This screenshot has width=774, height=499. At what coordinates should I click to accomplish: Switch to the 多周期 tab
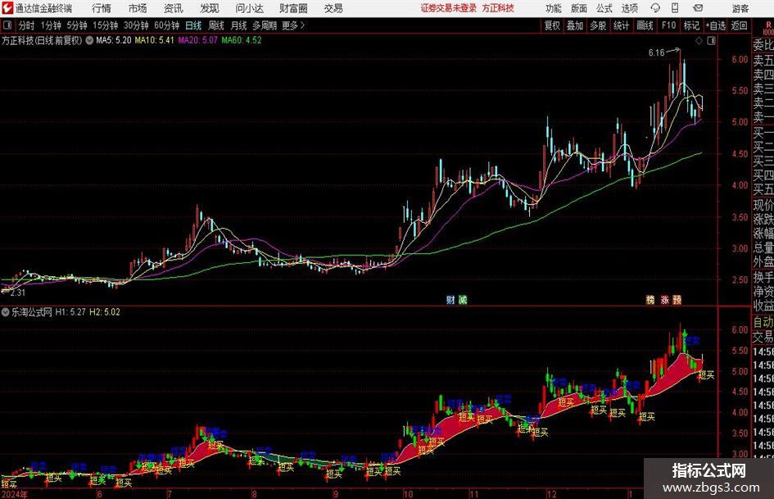coord(265,25)
